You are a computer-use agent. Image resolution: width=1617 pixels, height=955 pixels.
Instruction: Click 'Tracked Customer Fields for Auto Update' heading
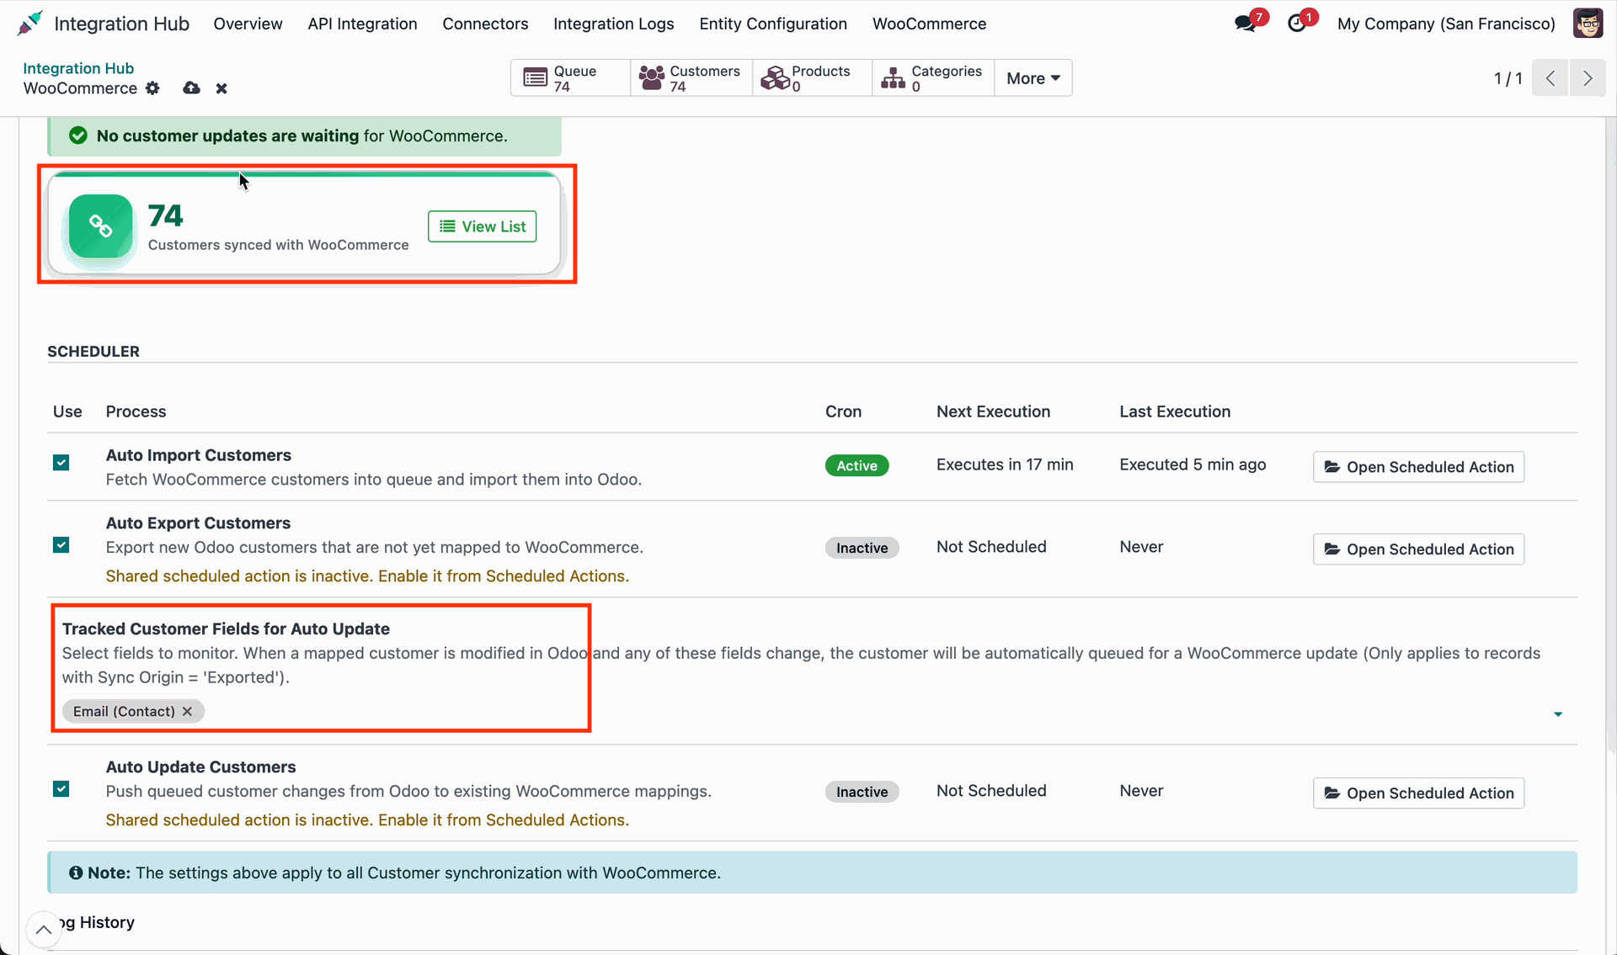click(x=226, y=629)
